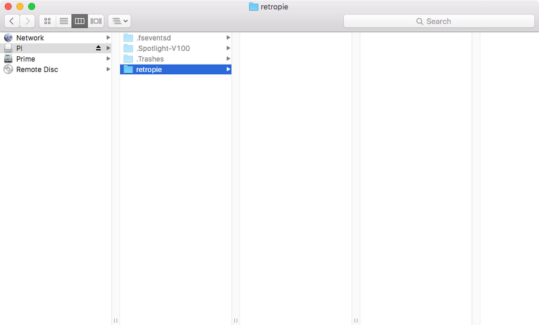
Task: Open the Arrange items dropdown
Action: pos(120,21)
